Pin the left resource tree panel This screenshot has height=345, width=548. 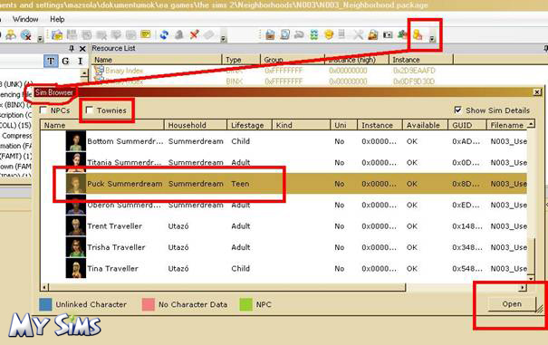pyautogui.click(x=72, y=48)
